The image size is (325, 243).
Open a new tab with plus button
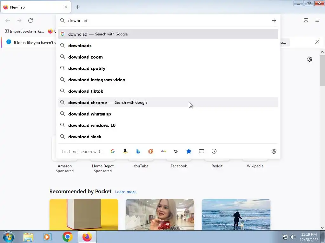(x=77, y=7)
